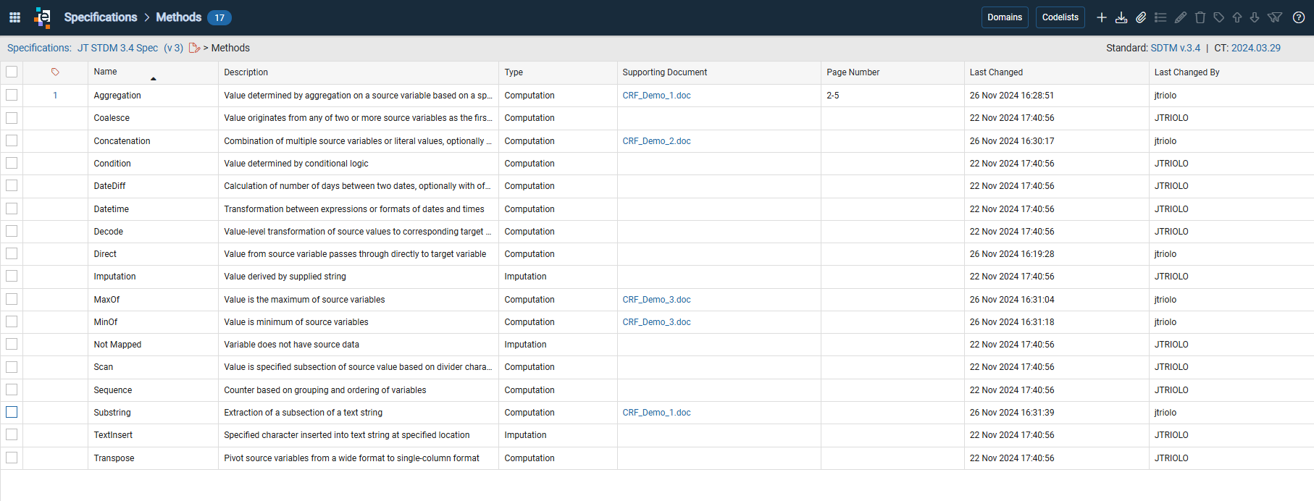Viewport: 1314px width, 501px height.
Task: Select the MinOf method name
Action: click(105, 322)
